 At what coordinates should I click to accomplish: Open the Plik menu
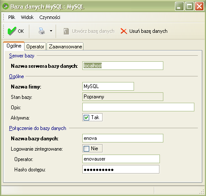tap(12, 17)
